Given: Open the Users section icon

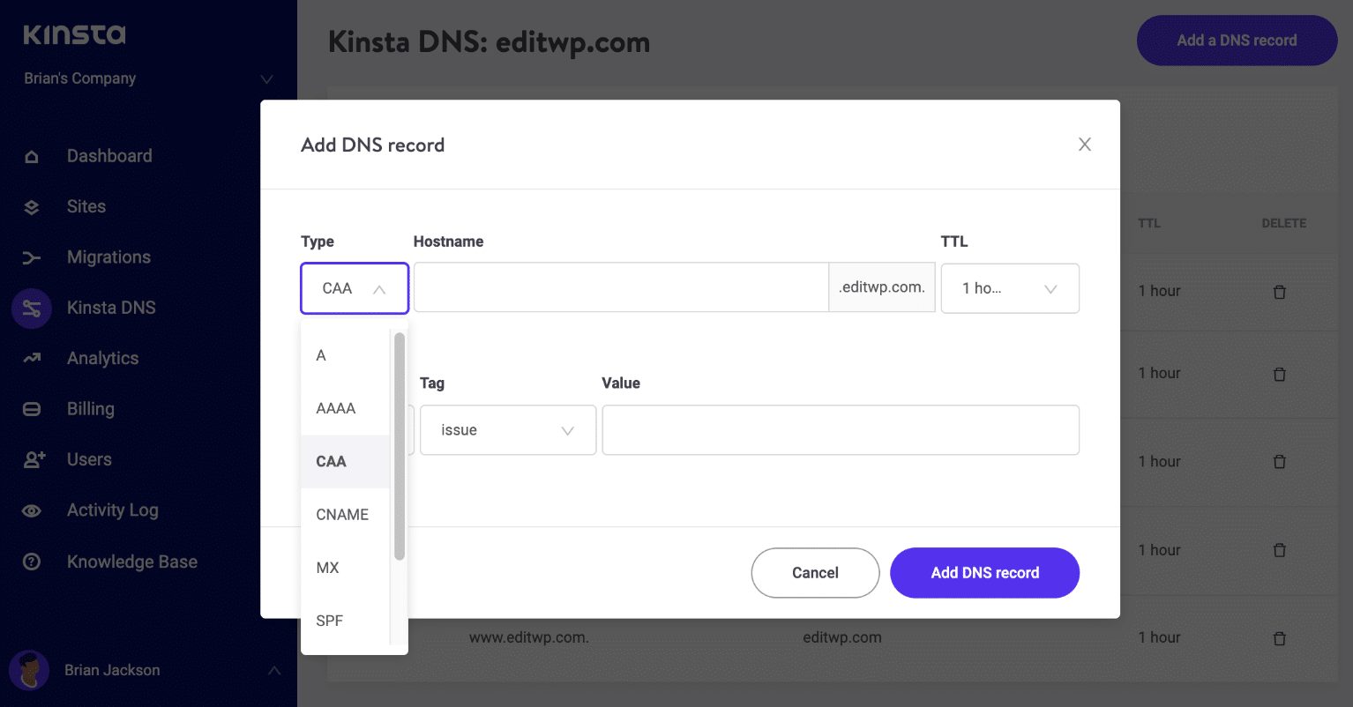Looking at the screenshot, I should [32, 458].
